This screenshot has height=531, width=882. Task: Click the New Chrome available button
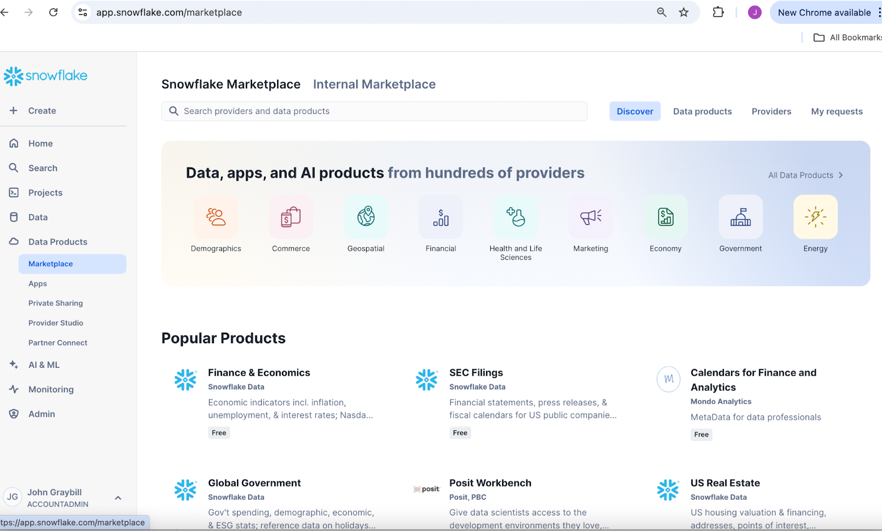(825, 12)
